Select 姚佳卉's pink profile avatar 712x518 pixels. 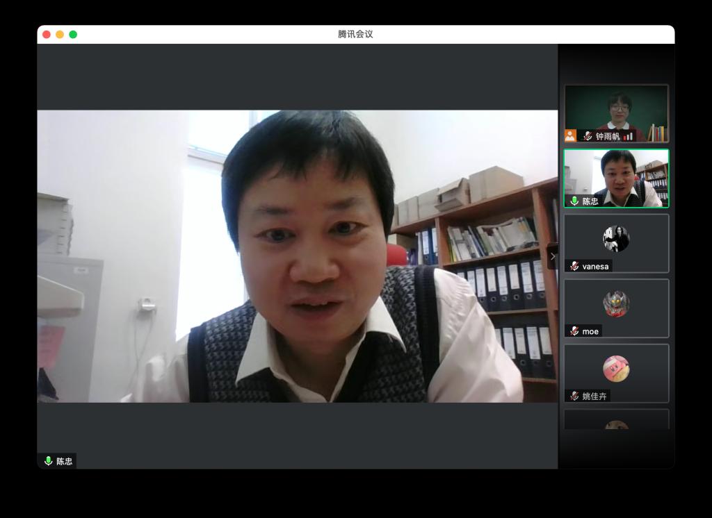[x=615, y=369]
